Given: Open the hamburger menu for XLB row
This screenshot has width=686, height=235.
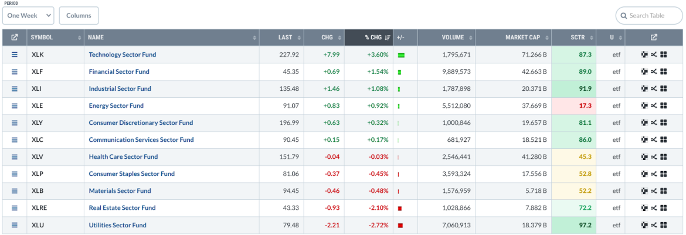Looking at the screenshot, I should tap(15, 191).
